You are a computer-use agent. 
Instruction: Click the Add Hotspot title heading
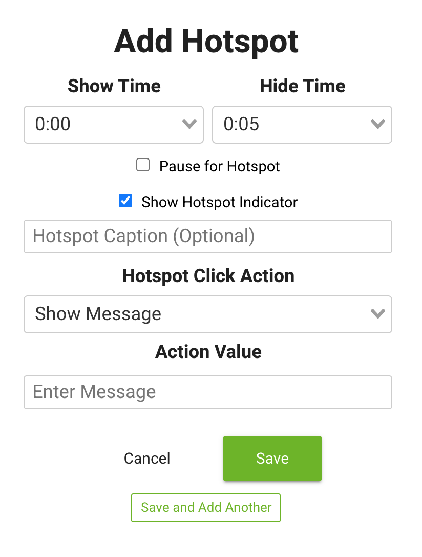[206, 42]
